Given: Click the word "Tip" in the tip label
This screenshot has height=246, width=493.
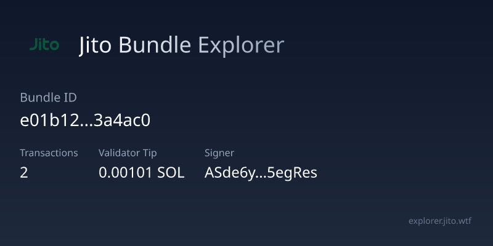Looking at the screenshot, I should (x=157, y=153).
